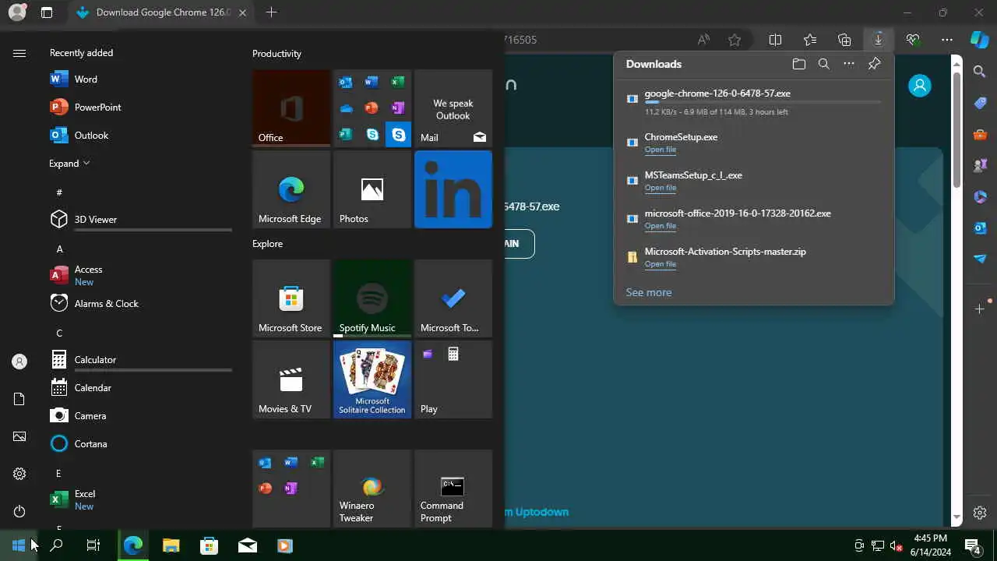Add page to favorites star icon
The height and width of the screenshot is (561, 997).
735,40
